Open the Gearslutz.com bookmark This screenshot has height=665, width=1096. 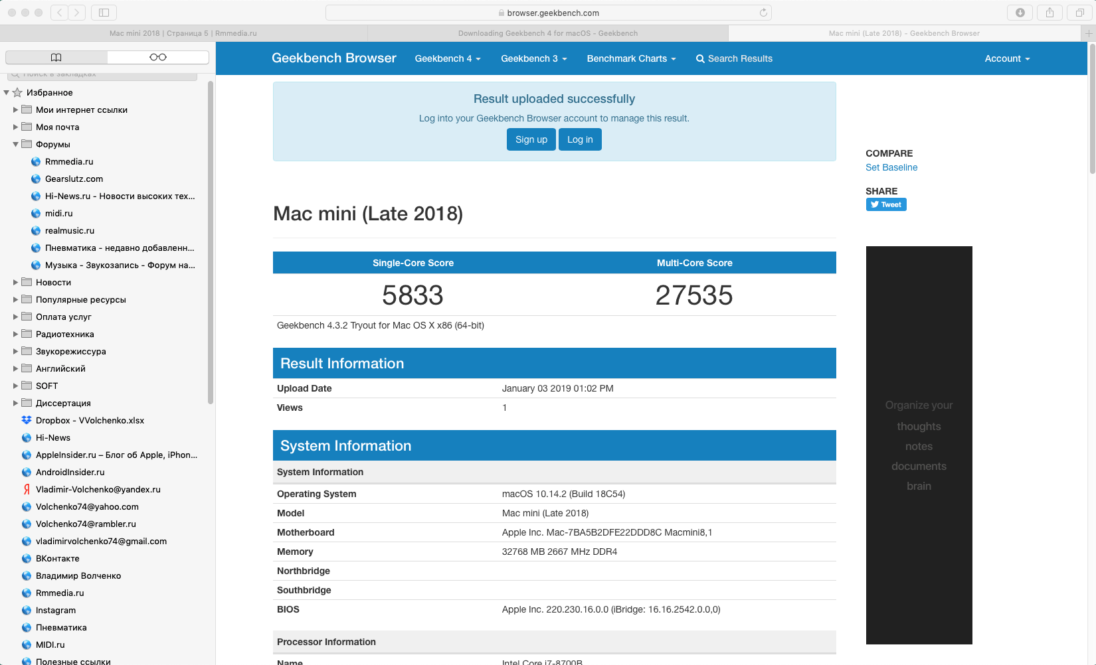tap(74, 179)
